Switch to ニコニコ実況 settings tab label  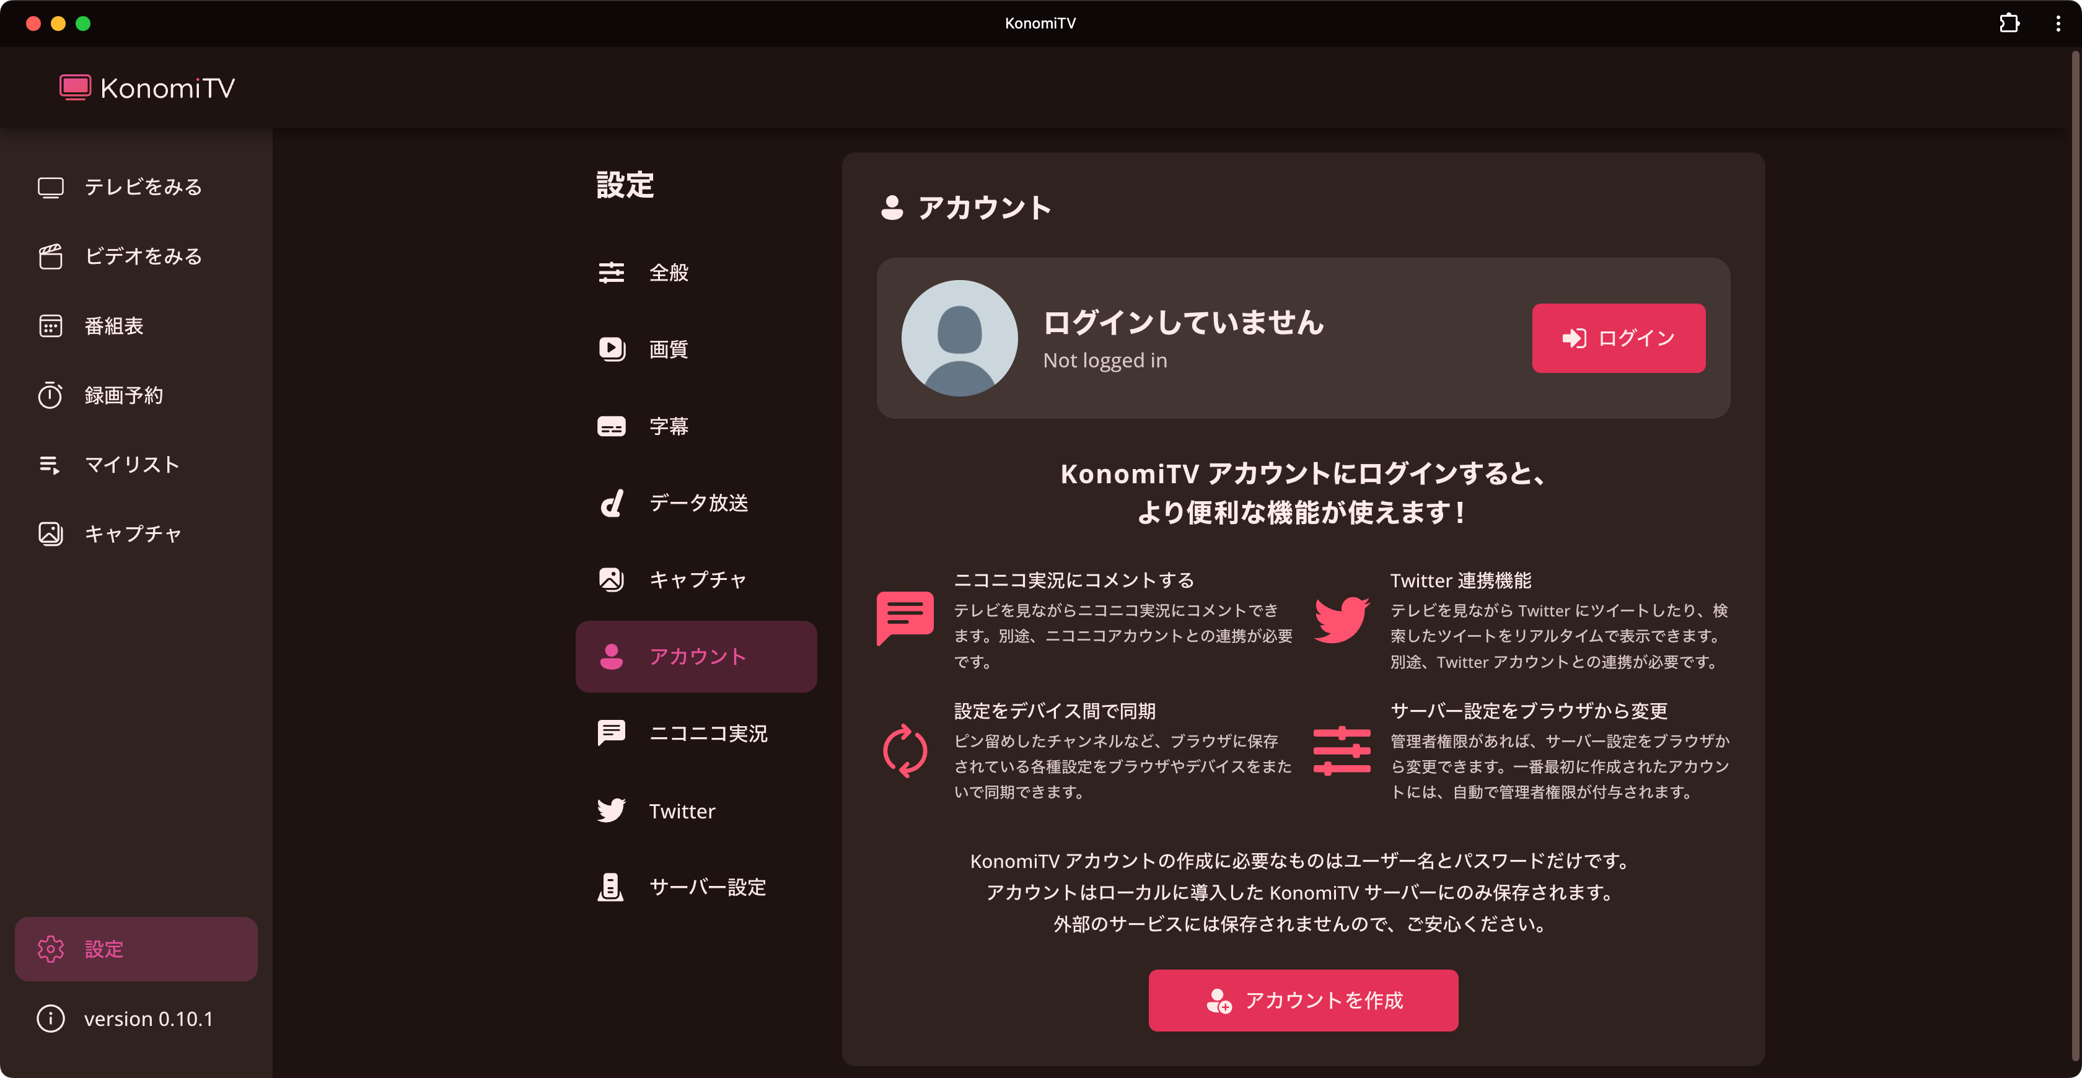coord(709,733)
